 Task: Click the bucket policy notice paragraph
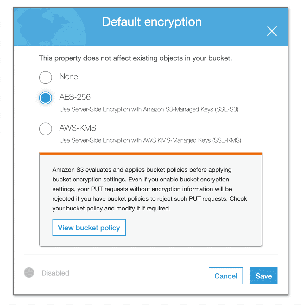coord(149,189)
